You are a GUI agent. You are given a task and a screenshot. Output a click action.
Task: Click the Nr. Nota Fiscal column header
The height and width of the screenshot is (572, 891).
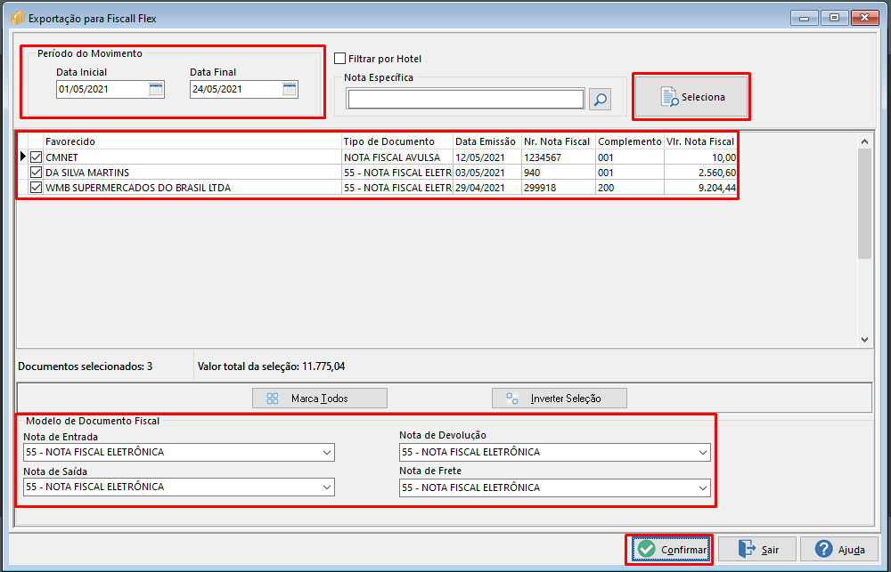click(x=558, y=141)
